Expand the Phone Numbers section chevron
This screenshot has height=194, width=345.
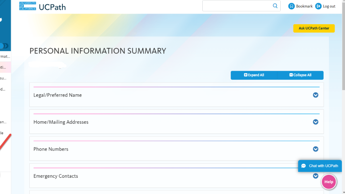pyautogui.click(x=315, y=149)
